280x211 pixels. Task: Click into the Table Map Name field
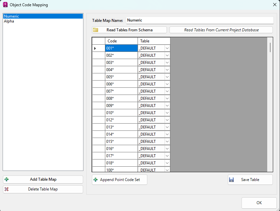pyautogui.click(x=199, y=20)
